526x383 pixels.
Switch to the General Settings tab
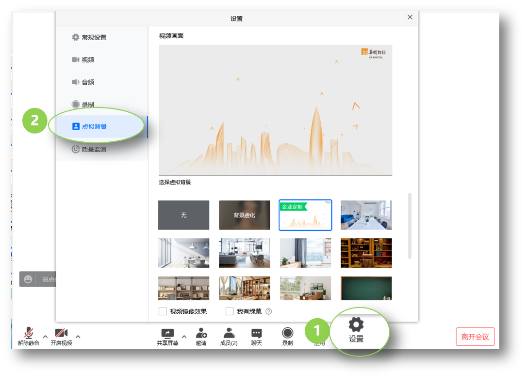point(94,37)
